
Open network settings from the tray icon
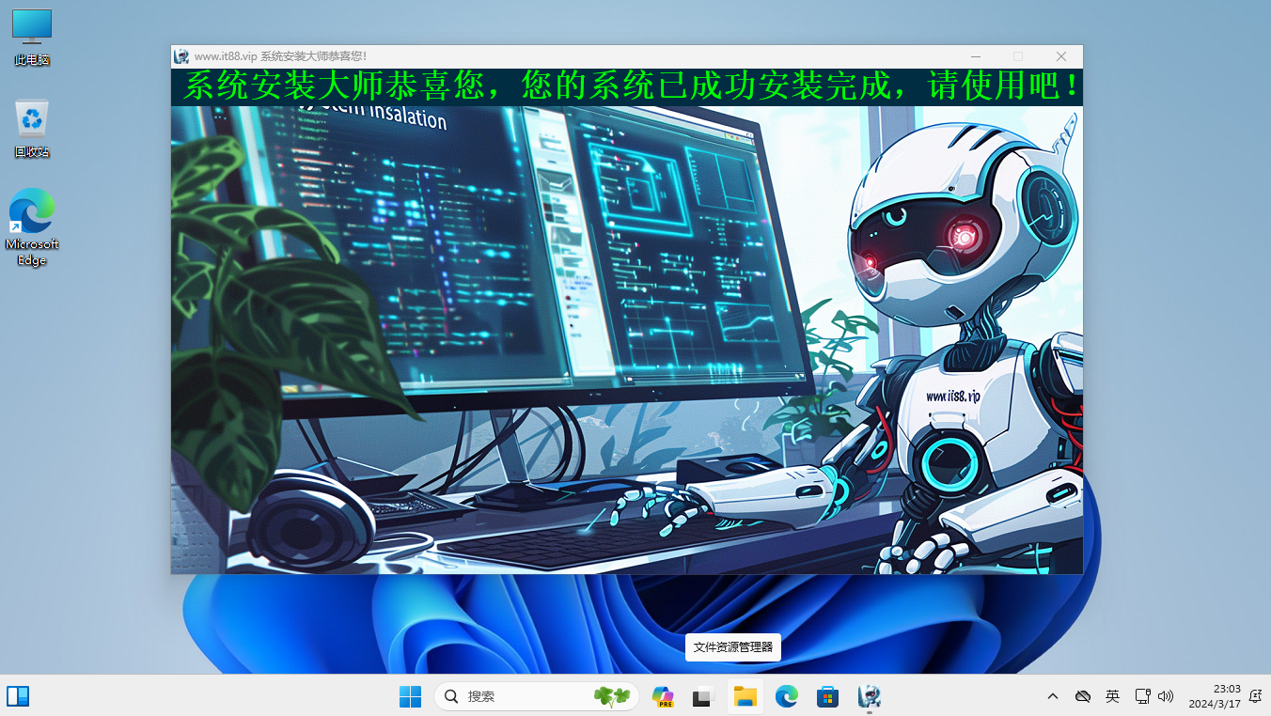(x=1142, y=696)
